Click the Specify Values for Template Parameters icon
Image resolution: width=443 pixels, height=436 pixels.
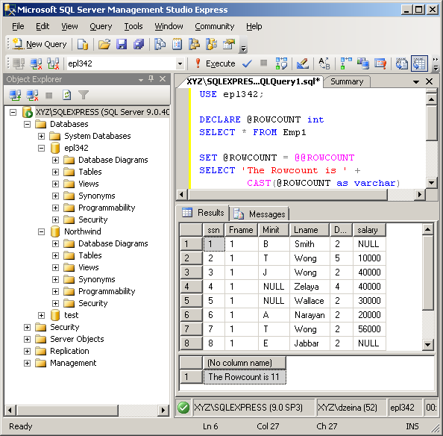point(324,63)
